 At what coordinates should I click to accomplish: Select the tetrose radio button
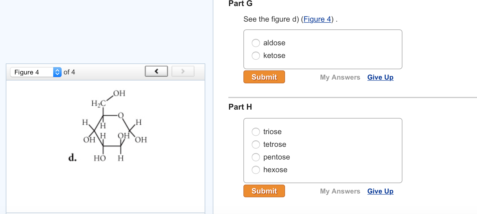point(256,144)
